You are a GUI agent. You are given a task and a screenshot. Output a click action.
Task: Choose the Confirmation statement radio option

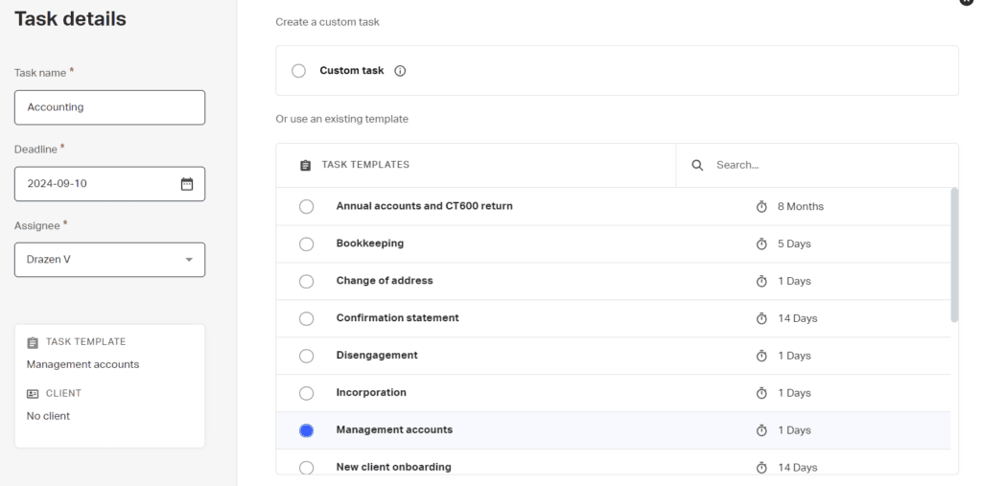(306, 318)
